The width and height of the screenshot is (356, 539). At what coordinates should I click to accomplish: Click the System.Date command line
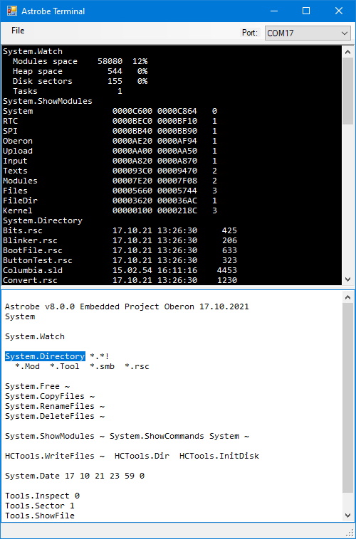[75, 476]
